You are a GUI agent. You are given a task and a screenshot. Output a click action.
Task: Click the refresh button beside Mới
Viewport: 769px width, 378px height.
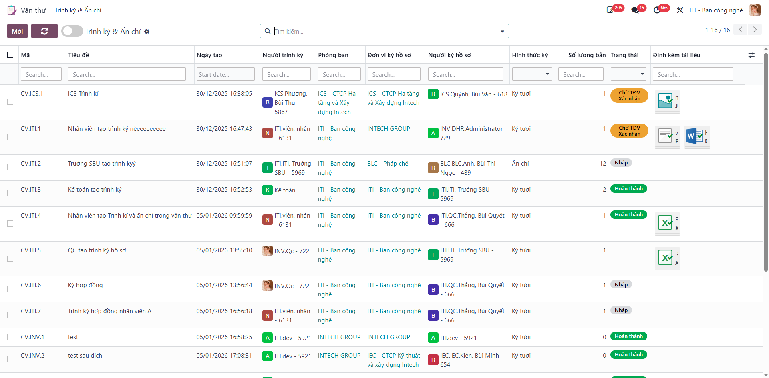click(44, 31)
